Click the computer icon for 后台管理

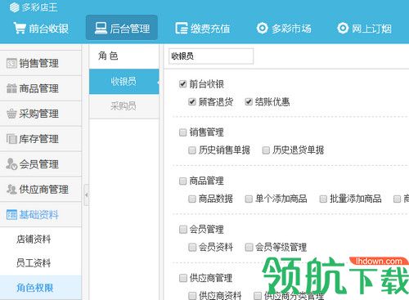pos(101,28)
